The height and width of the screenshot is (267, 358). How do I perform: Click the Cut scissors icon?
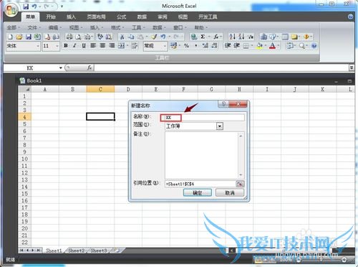click(x=122, y=37)
